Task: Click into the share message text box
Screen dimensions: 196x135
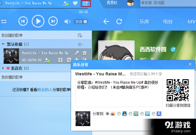Action: point(119,93)
